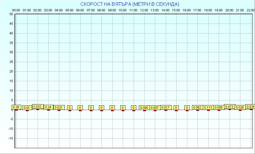255x154 pixels.
Task: Select the 0.026 value label at 21:00
Action: [240, 107]
